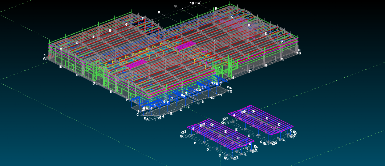Click the magenta hatched area on upper-right roof
The width and height of the screenshot is (385, 166).
tap(232, 25)
